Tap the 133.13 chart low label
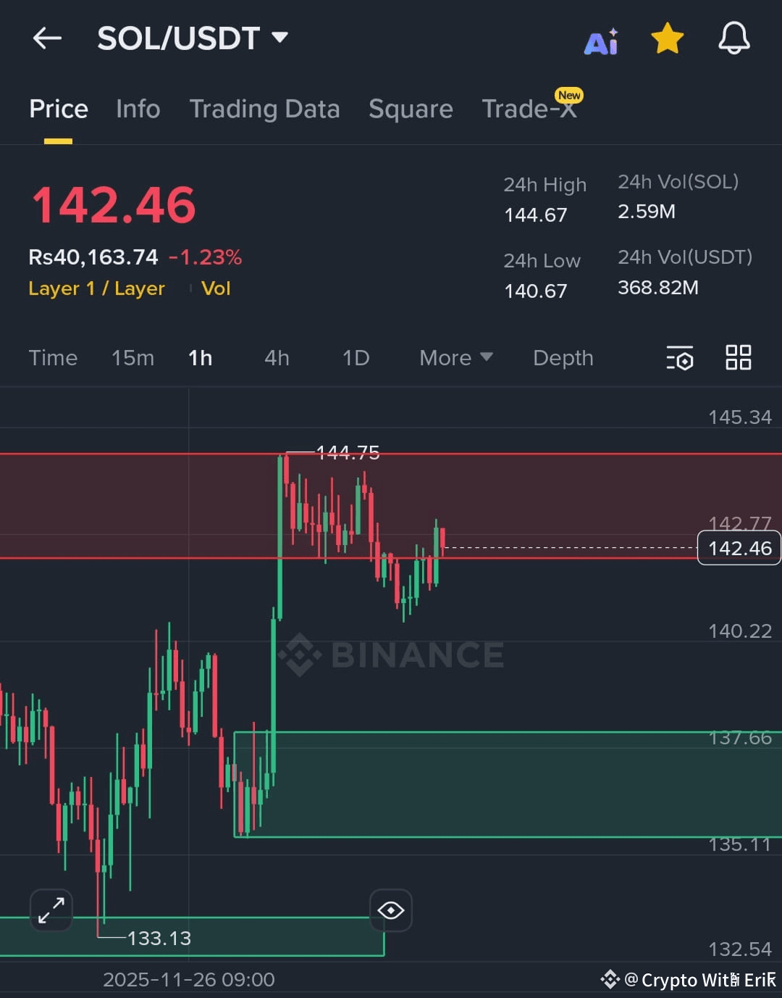The image size is (782, 998). (159, 939)
